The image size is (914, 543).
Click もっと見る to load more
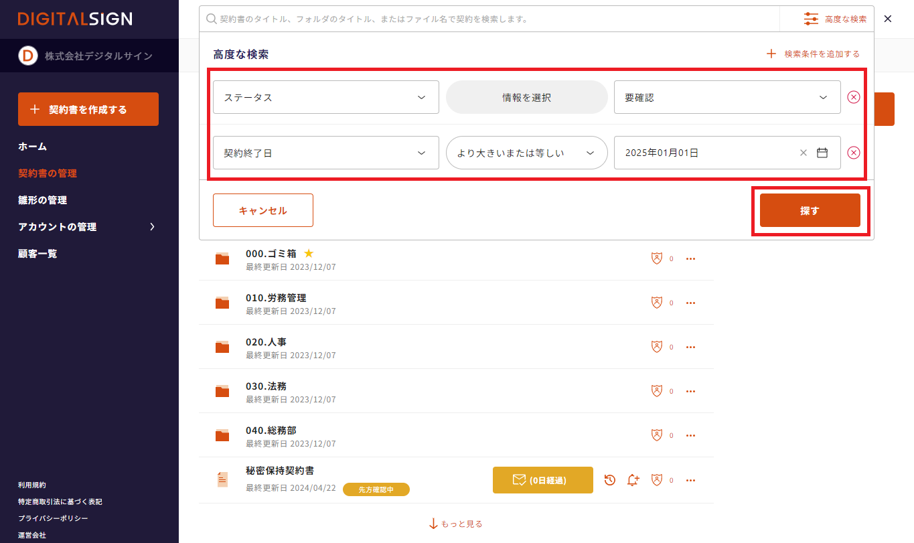(456, 524)
